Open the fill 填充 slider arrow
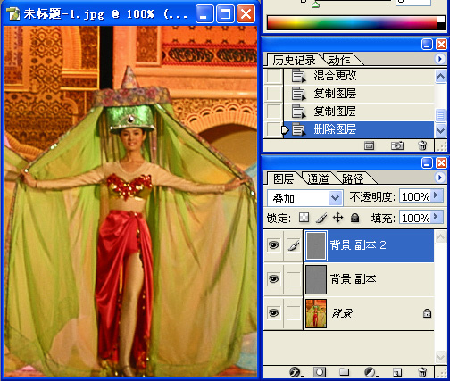The height and width of the screenshot is (381, 450). pos(436,217)
